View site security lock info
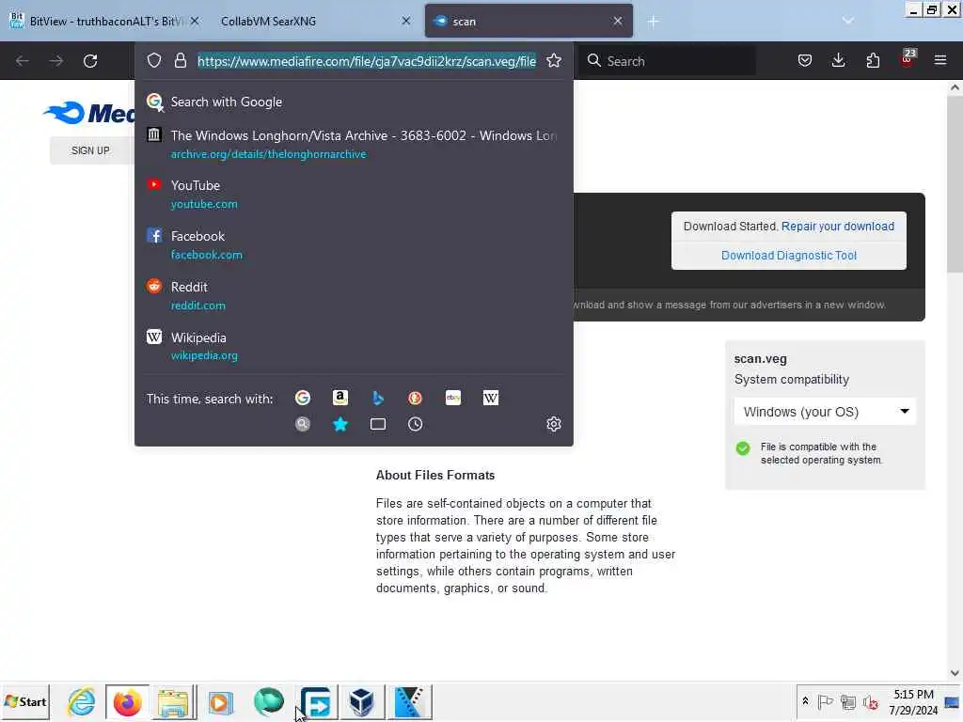Image resolution: width=963 pixels, height=722 pixels. coord(180,60)
